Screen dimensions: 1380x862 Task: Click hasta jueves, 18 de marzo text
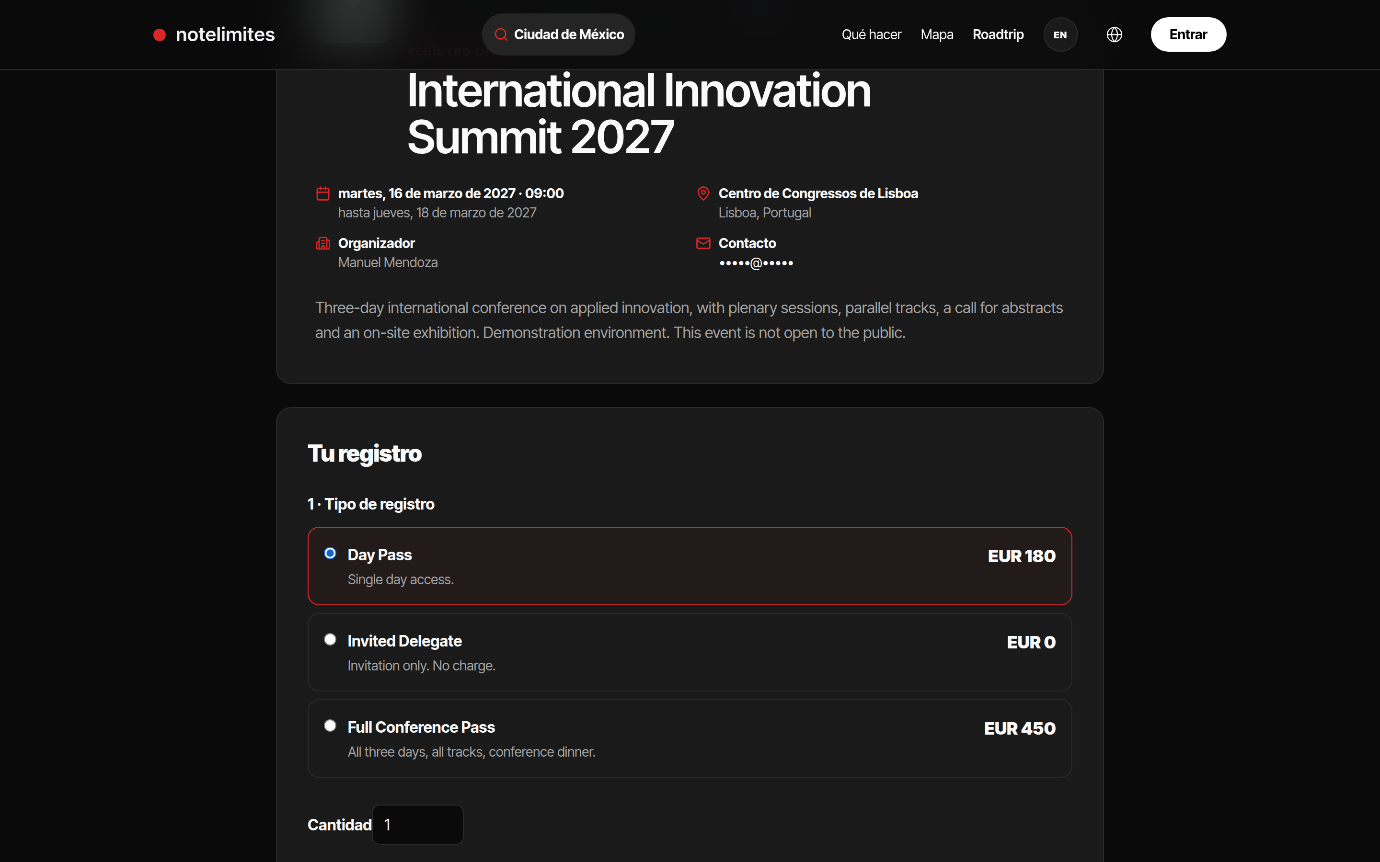click(x=437, y=213)
